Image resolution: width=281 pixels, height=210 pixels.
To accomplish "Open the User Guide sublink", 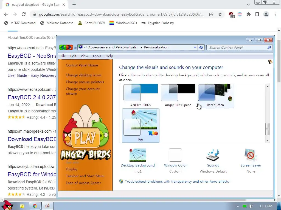I will pyautogui.click(x=17, y=75).
